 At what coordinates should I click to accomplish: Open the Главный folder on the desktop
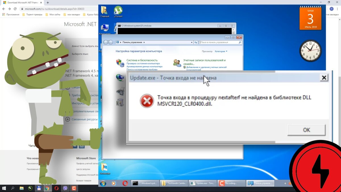(104, 12)
